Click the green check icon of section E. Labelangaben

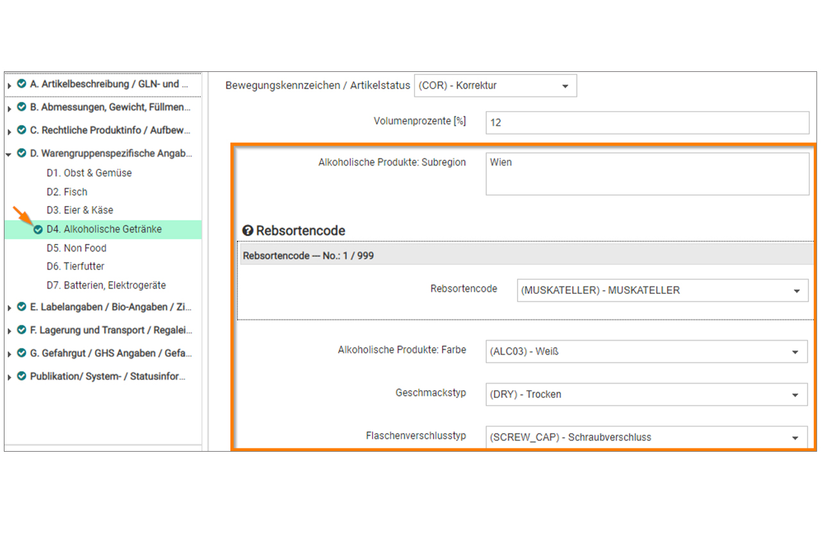(22, 307)
